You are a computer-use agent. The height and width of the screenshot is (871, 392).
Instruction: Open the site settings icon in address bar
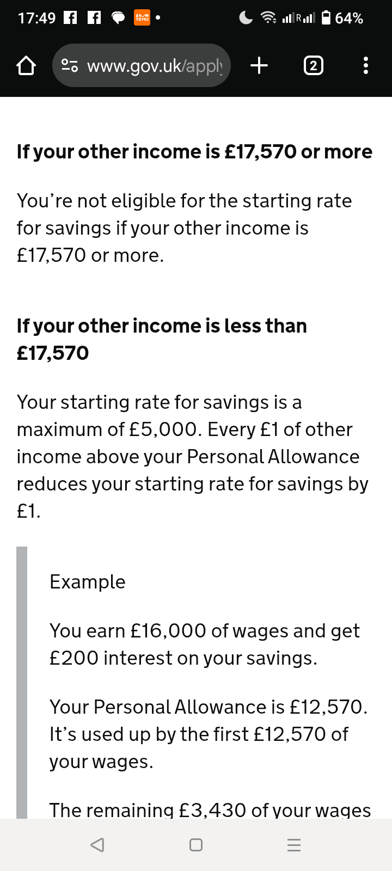pyautogui.click(x=70, y=66)
